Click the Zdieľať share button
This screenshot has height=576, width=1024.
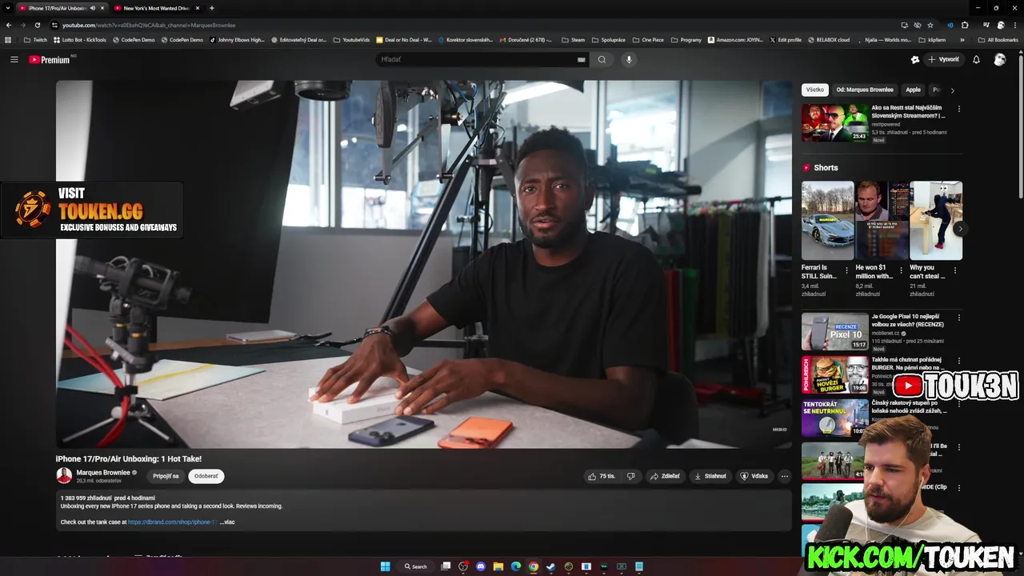click(665, 476)
